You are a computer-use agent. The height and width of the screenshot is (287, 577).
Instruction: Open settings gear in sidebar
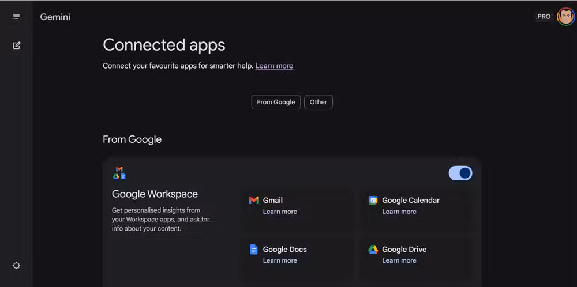pos(16,265)
